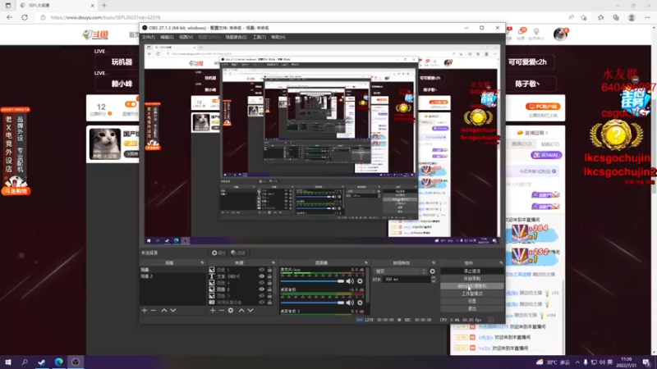This screenshot has width=657, height=369.
Task: Move the scene up with arrow icon
Action: click(164, 311)
